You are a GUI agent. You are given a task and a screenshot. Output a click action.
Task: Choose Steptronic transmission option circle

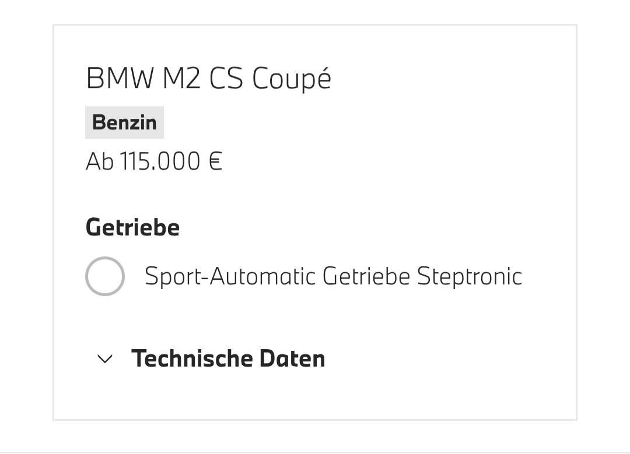click(x=105, y=276)
